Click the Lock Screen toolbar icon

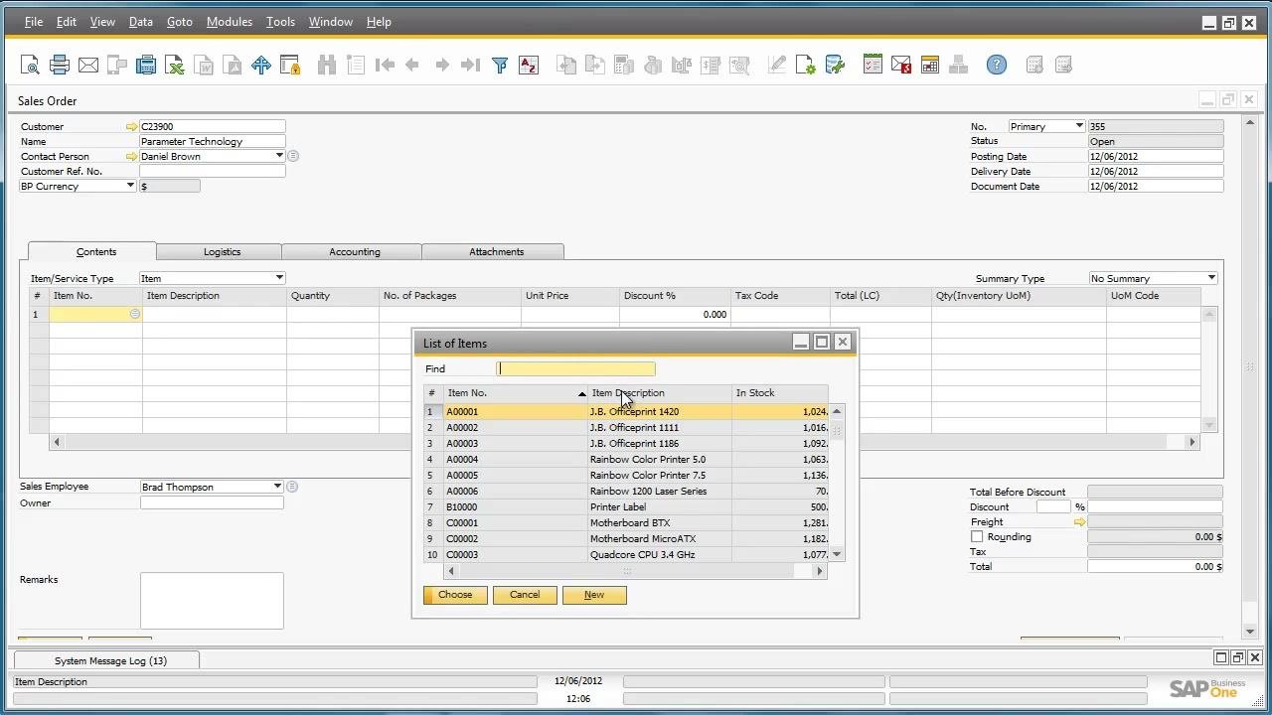(x=290, y=66)
